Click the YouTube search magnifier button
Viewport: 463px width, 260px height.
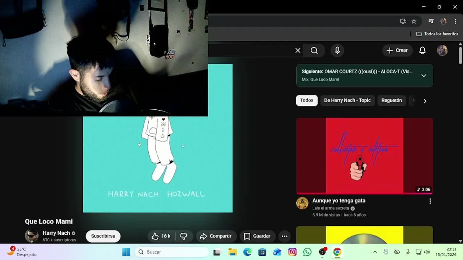click(x=314, y=51)
